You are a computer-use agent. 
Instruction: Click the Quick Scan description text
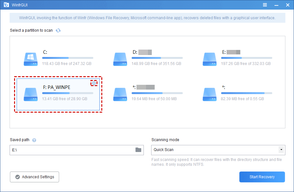217,162
